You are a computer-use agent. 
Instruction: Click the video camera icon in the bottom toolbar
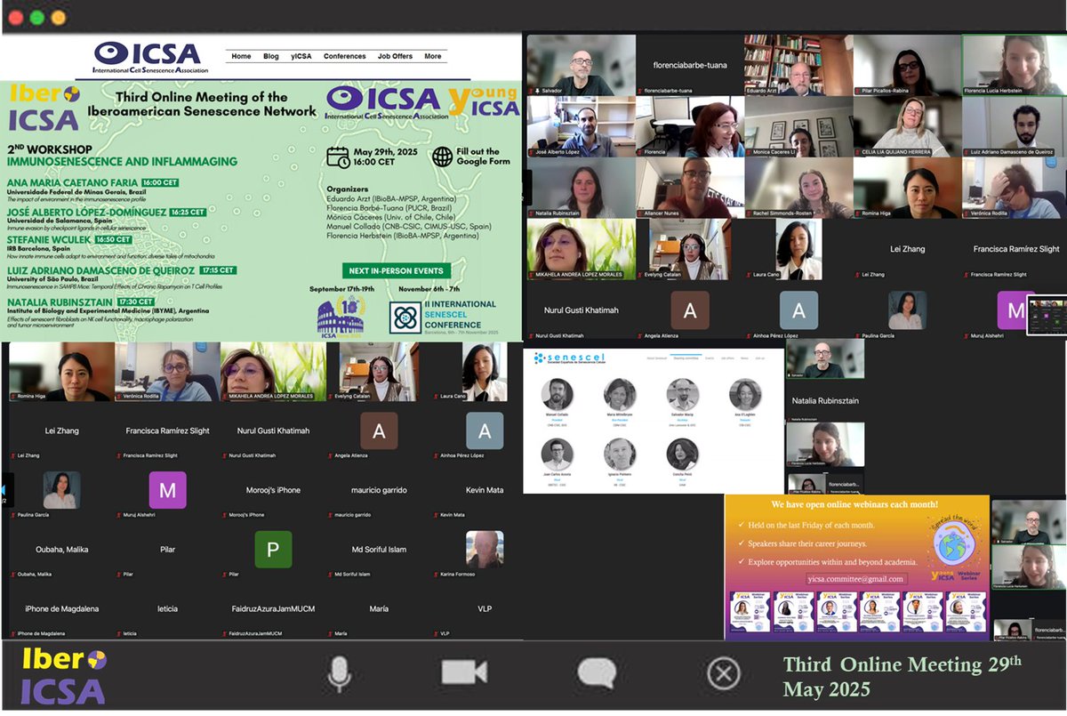[x=464, y=672]
